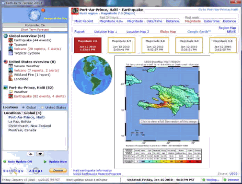The width and height of the screenshot is (242, 184).
Task: Click the Landslide icon
Action: [11, 79]
